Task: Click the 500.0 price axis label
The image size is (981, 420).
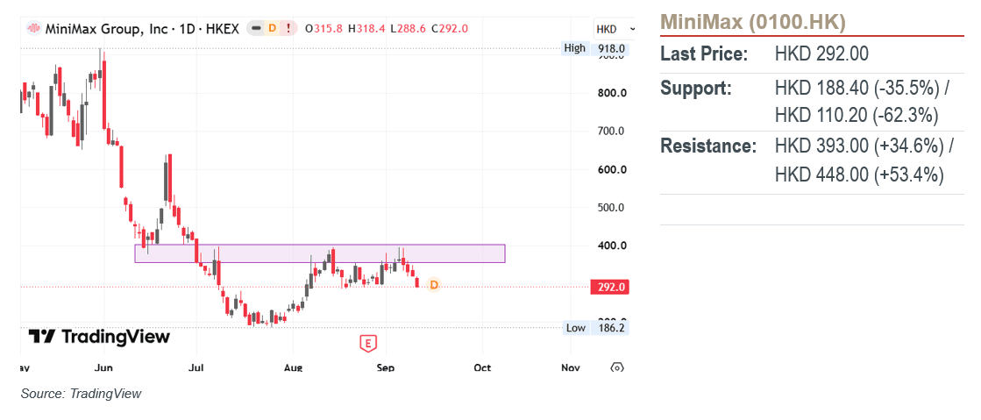Action: coord(611,207)
